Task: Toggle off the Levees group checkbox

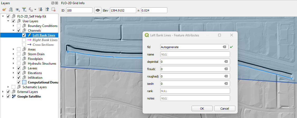Action: pyautogui.click(x=19, y=68)
